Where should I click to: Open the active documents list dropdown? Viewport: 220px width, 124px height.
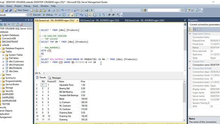(185, 20)
